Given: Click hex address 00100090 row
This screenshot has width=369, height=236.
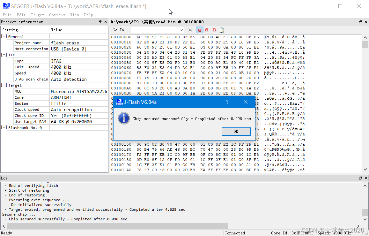Looking at the screenshot, I should 208,83.
